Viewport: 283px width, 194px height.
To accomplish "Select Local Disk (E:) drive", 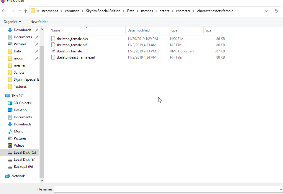I will pos(24,160).
